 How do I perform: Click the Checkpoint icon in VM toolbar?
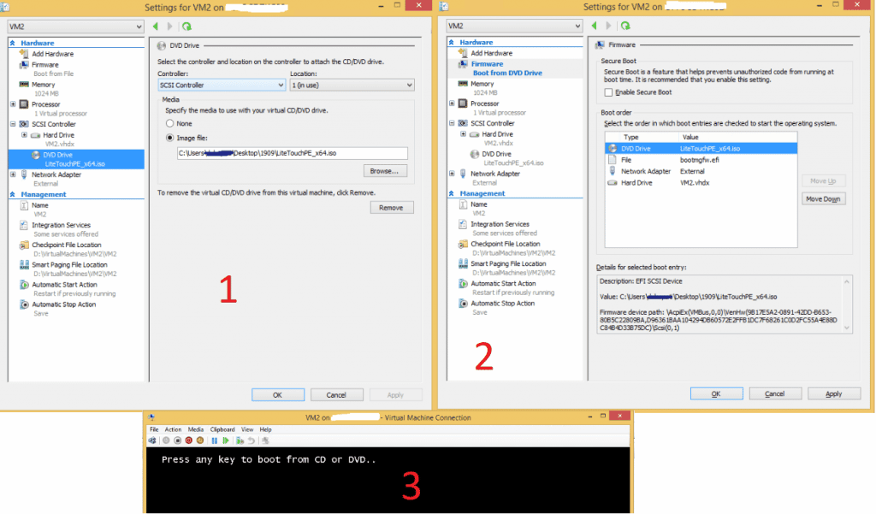[240, 440]
